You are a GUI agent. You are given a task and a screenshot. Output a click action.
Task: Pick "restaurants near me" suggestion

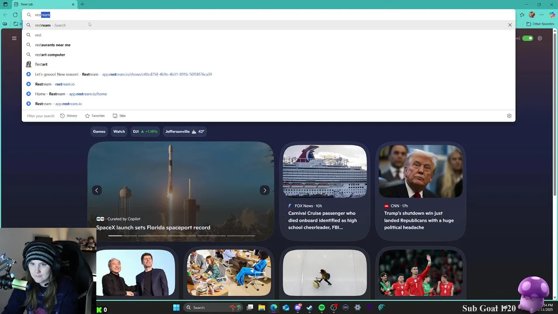tap(268, 44)
